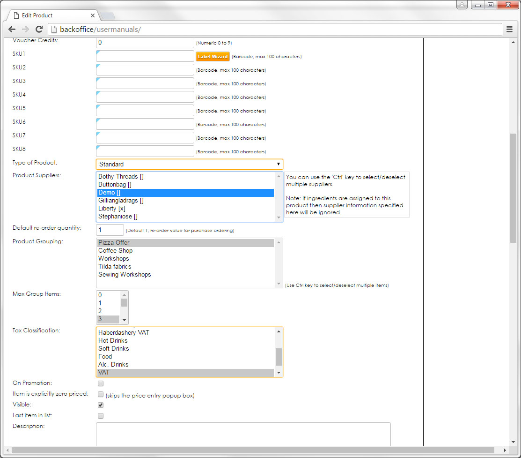Image resolution: width=521 pixels, height=458 pixels.
Task: Select supplier Buttonbag []
Action: (x=185, y=184)
